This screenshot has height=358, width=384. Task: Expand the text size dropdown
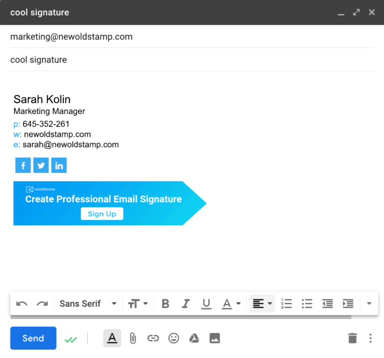[138, 304]
